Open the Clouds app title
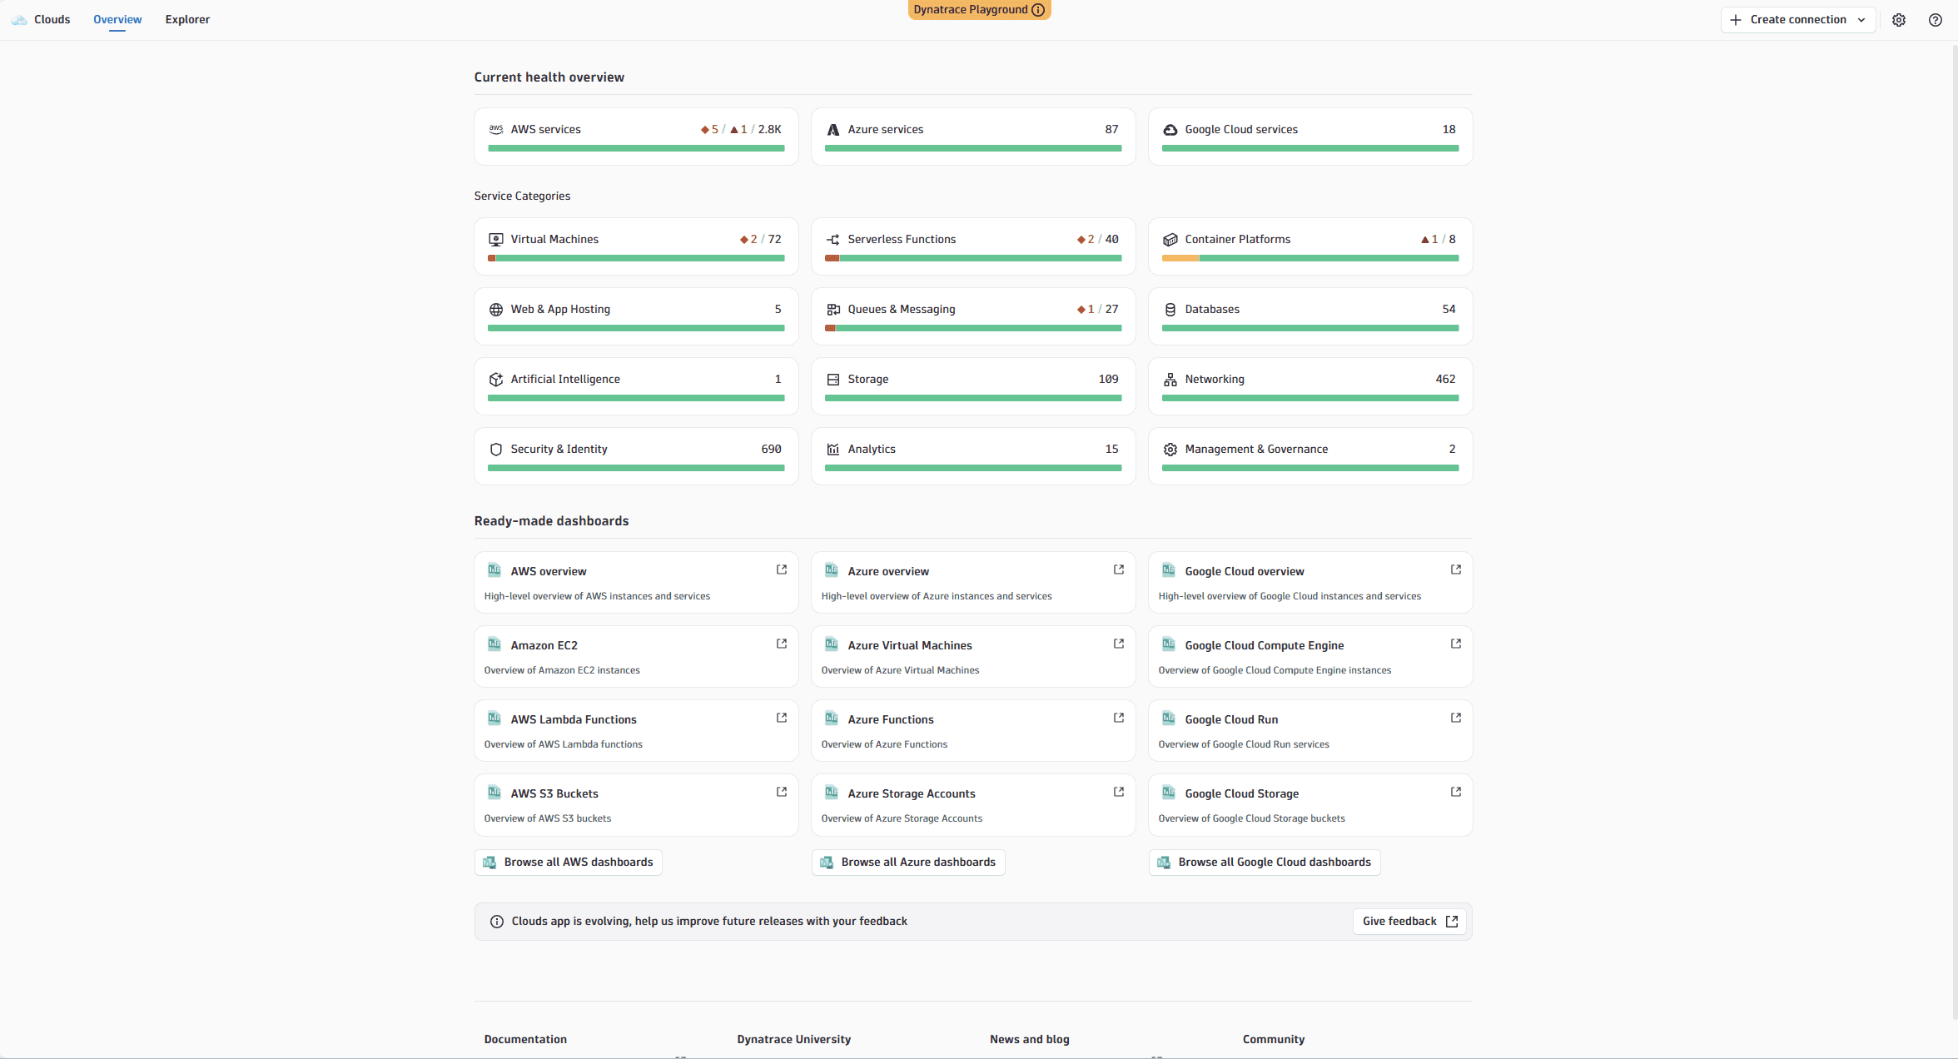Viewport: 1958px width, 1059px height. [52, 19]
